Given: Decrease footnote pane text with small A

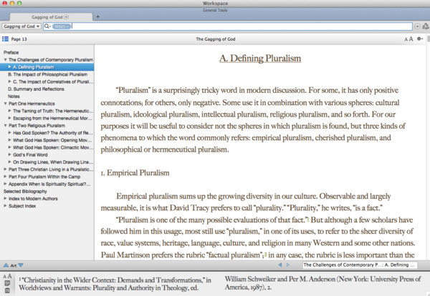Looking at the screenshot, I should (5, 277).
